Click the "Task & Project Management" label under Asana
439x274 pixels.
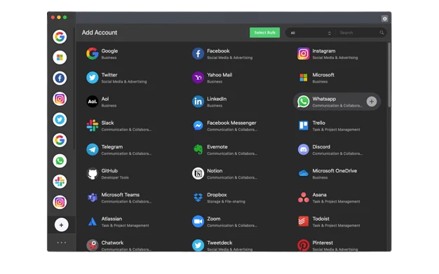pos(336,202)
